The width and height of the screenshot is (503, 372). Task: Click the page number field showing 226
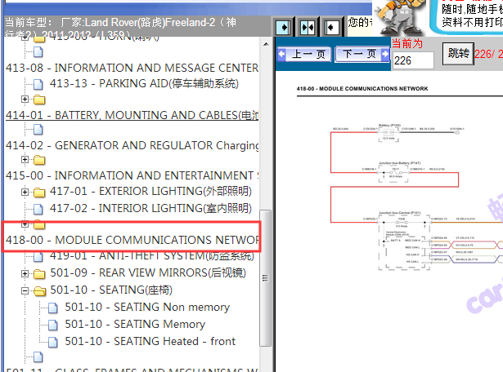click(413, 60)
